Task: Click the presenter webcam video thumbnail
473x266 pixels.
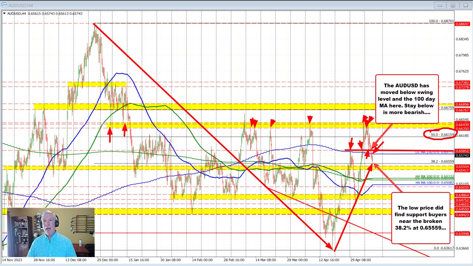Action: pyautogui.click(x=50, y=232)
